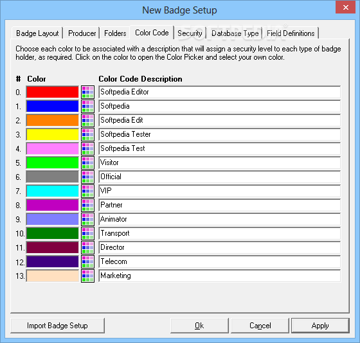Click Import Badge Setup button
This screenshot has width=360, height=343.
pyautogui.click(x=57, y=326)
